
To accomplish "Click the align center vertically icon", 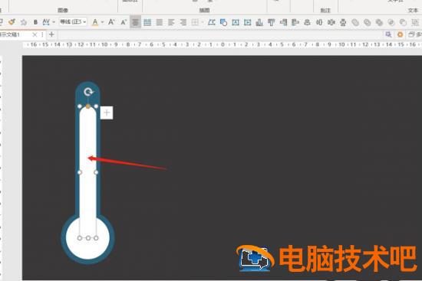I will pos(343,22).
